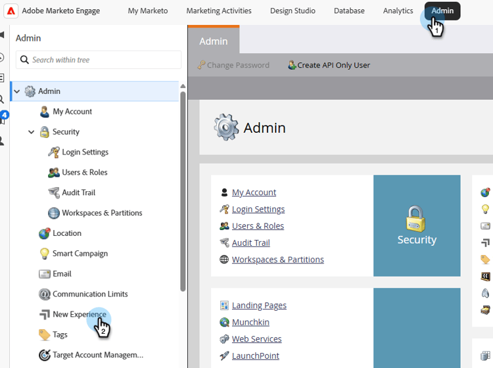
Task: Switch to Analytics
Action: (398, 11)
